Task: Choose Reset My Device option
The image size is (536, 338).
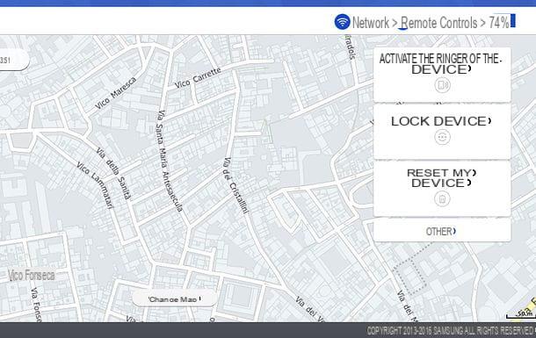Action: click(442, 189)
